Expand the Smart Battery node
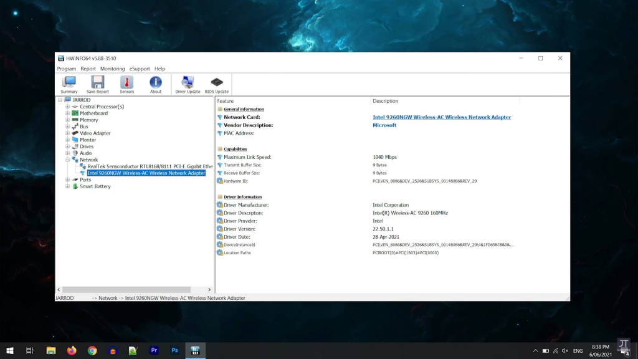This screenshot has height=359, width=638. click(67, 186)
